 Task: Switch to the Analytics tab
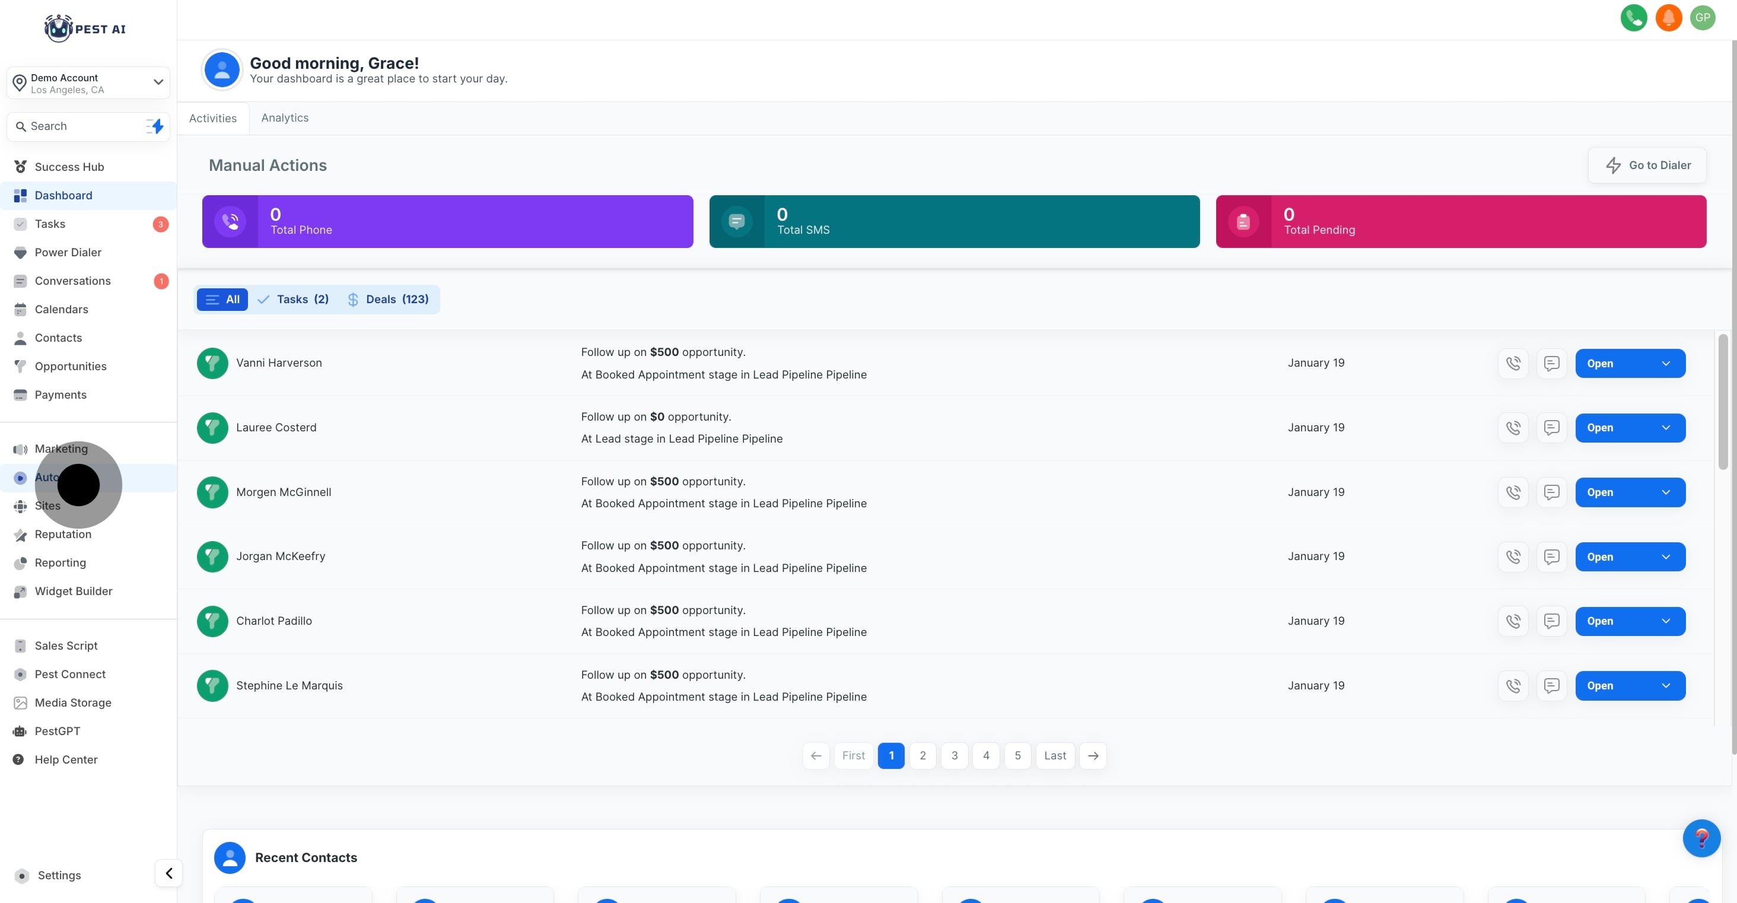(285, 118)
